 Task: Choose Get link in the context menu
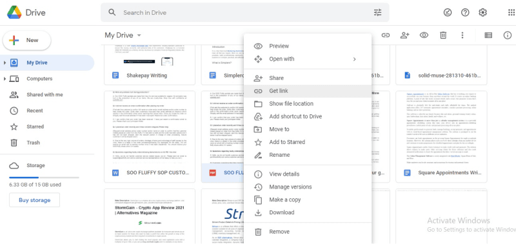(x=308, y=91)
